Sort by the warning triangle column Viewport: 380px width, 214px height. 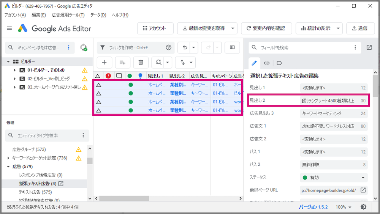98,76
